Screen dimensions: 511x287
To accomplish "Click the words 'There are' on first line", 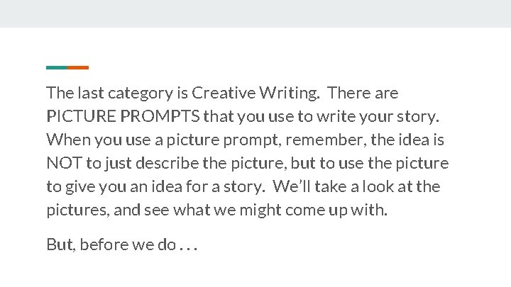I will (x=364, y=93).
